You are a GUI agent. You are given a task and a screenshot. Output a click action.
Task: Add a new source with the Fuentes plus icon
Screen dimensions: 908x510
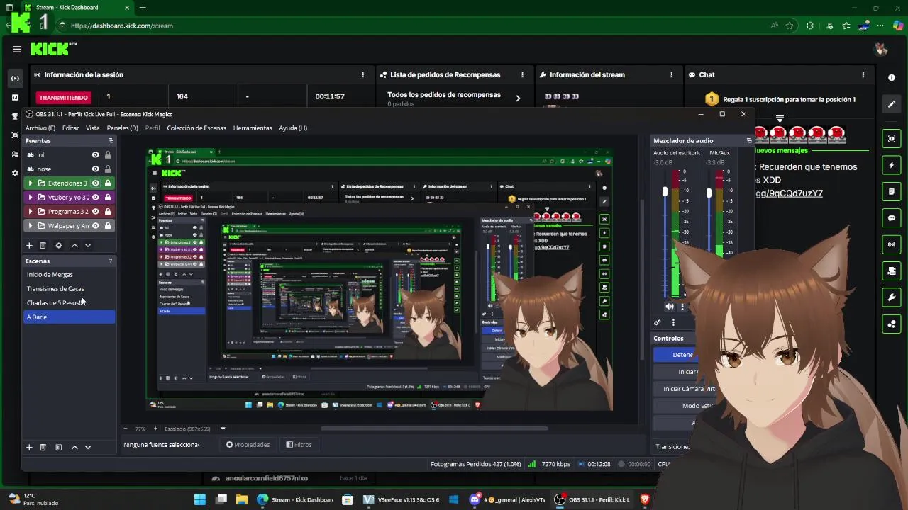point(29,245)
